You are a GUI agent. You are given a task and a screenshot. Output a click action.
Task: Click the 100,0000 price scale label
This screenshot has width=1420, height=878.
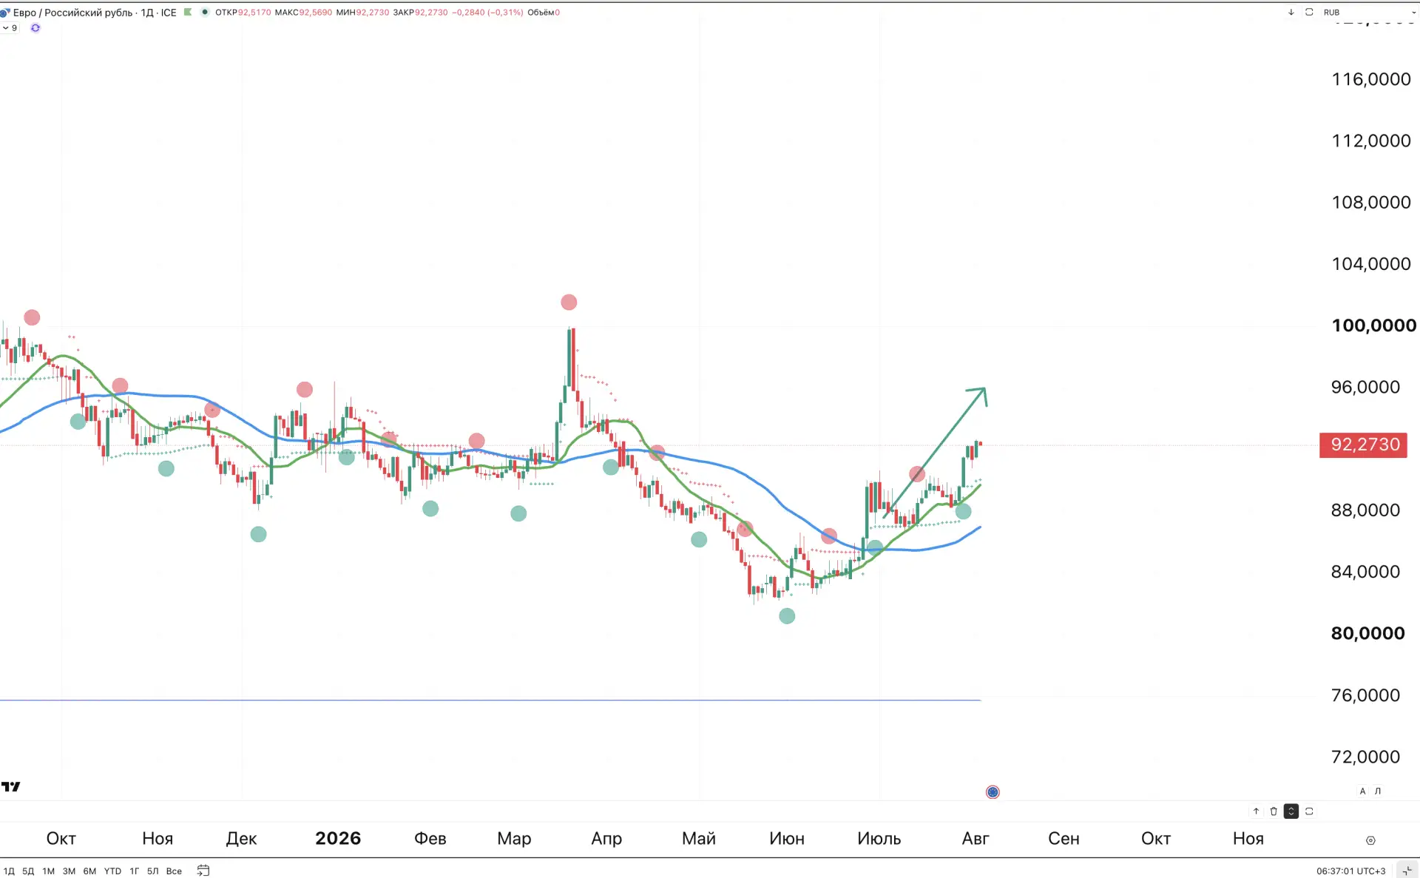pyautogui.click(x=1373, y=325)
